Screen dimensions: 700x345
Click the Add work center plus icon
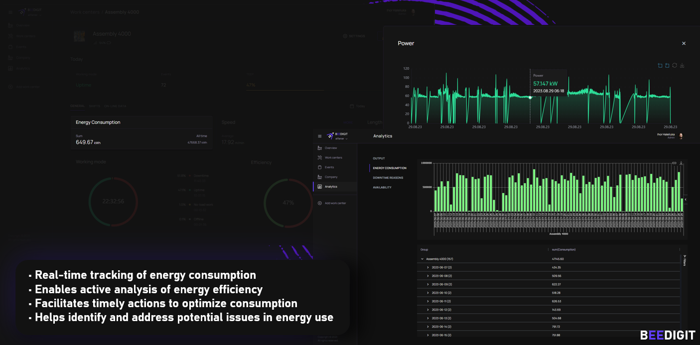tap(320, 203)
